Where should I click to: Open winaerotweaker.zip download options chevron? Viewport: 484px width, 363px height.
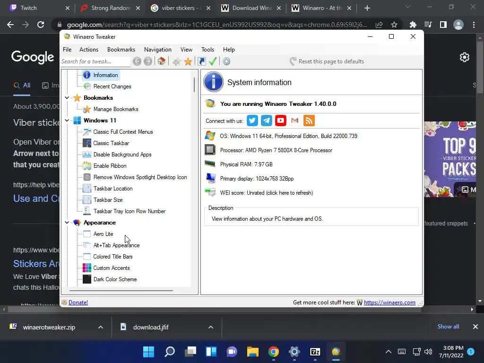tap(101, 327)
